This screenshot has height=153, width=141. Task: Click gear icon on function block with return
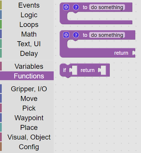[66, 35]
